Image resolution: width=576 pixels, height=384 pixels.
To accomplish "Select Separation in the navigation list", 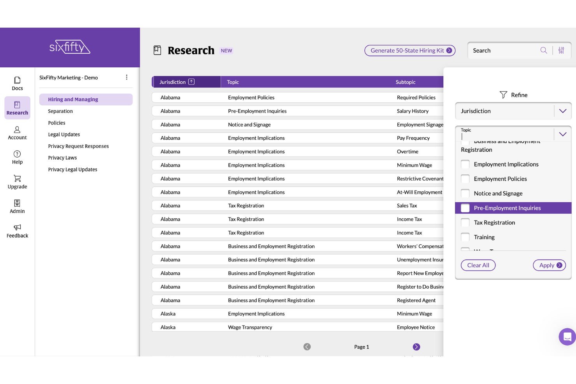I will (x=60, y=111).
